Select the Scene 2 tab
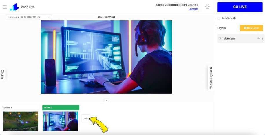The image size is (265, 135). point(61,108)
